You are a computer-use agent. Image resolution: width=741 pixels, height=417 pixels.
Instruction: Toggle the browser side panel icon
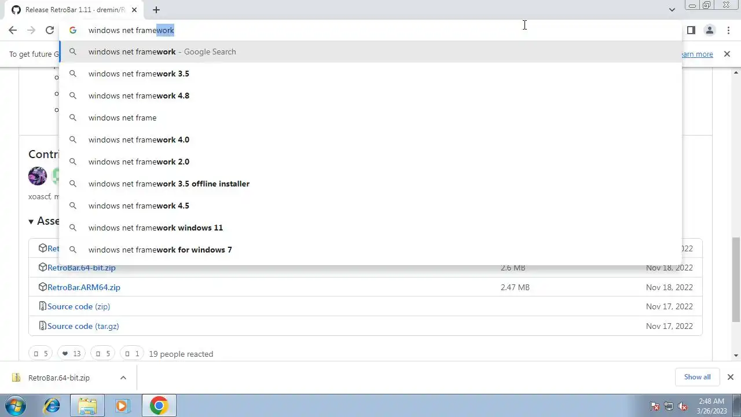click(691, 30)
